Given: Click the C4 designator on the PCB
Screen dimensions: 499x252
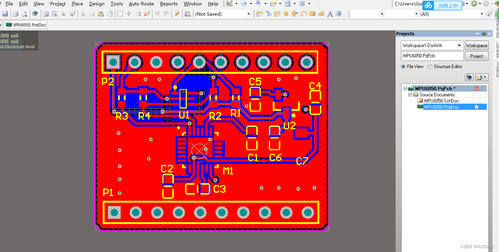Looking at the screenshot, I should (315, 86).
